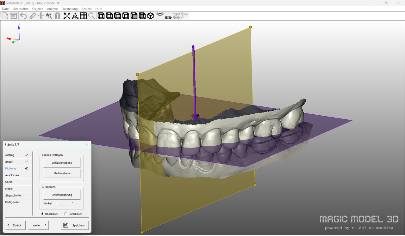Open the Hilfe menu

[x=99, y=9]
